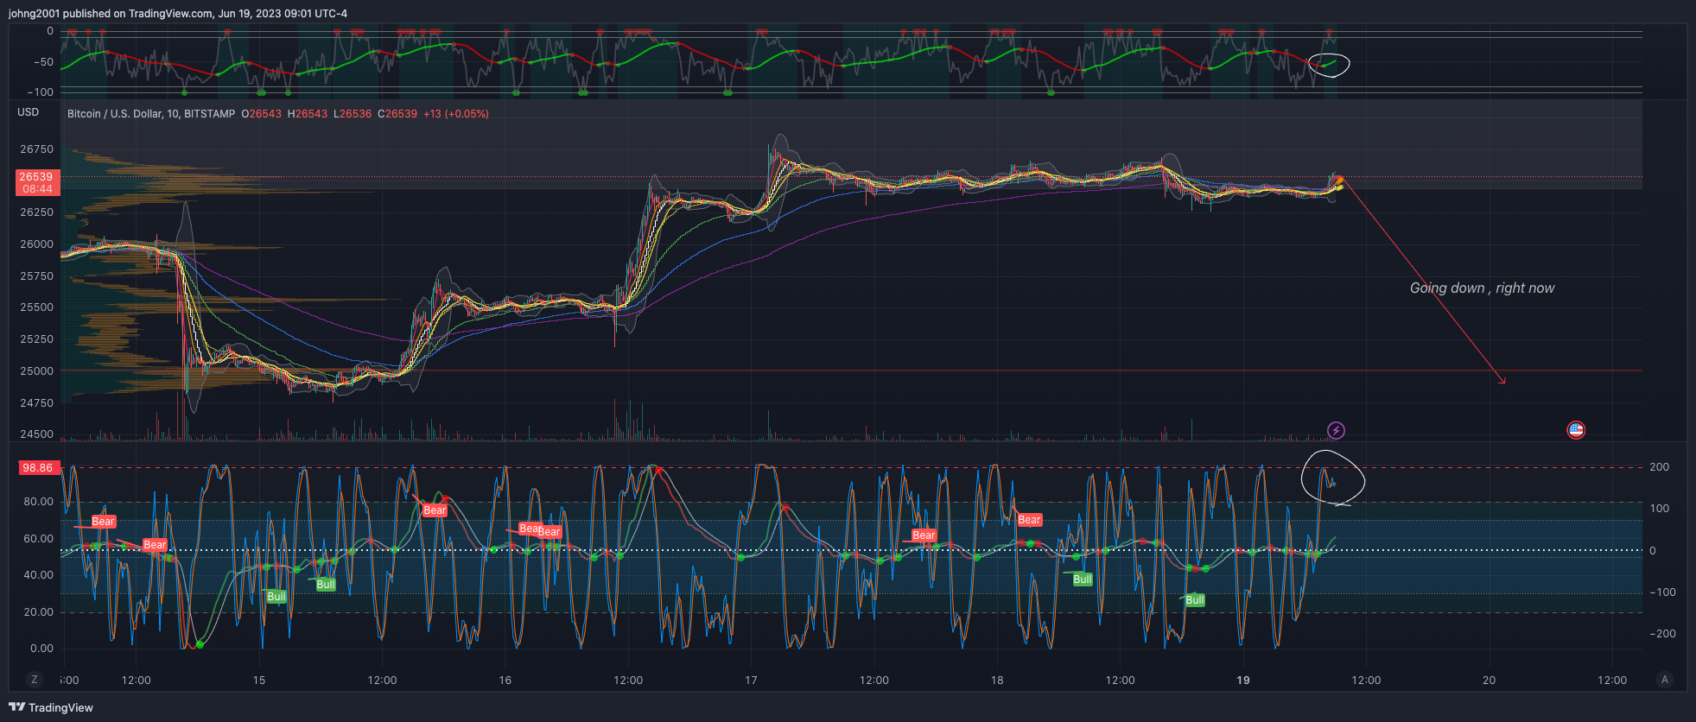The height and width of the screenshot is (722, 1696).
Task: Click the 25000 price axis label
Action: 37,371
